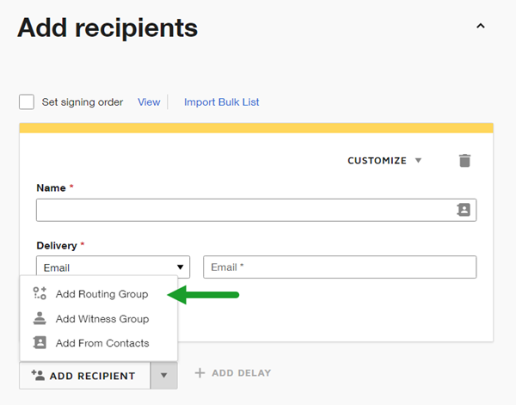
Task: Toggle the Add Recipient arrow dropdown
Action: coord(163,375)
